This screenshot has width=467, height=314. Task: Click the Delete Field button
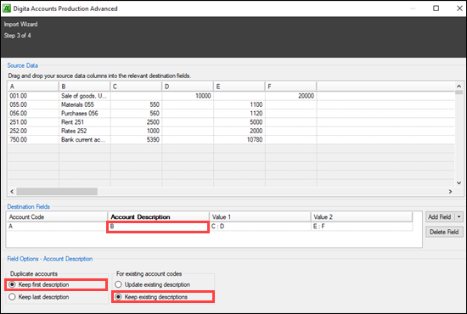444,232
